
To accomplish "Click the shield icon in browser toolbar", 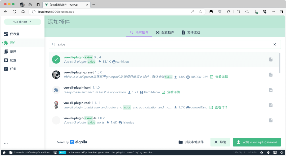I will (220, 12).
